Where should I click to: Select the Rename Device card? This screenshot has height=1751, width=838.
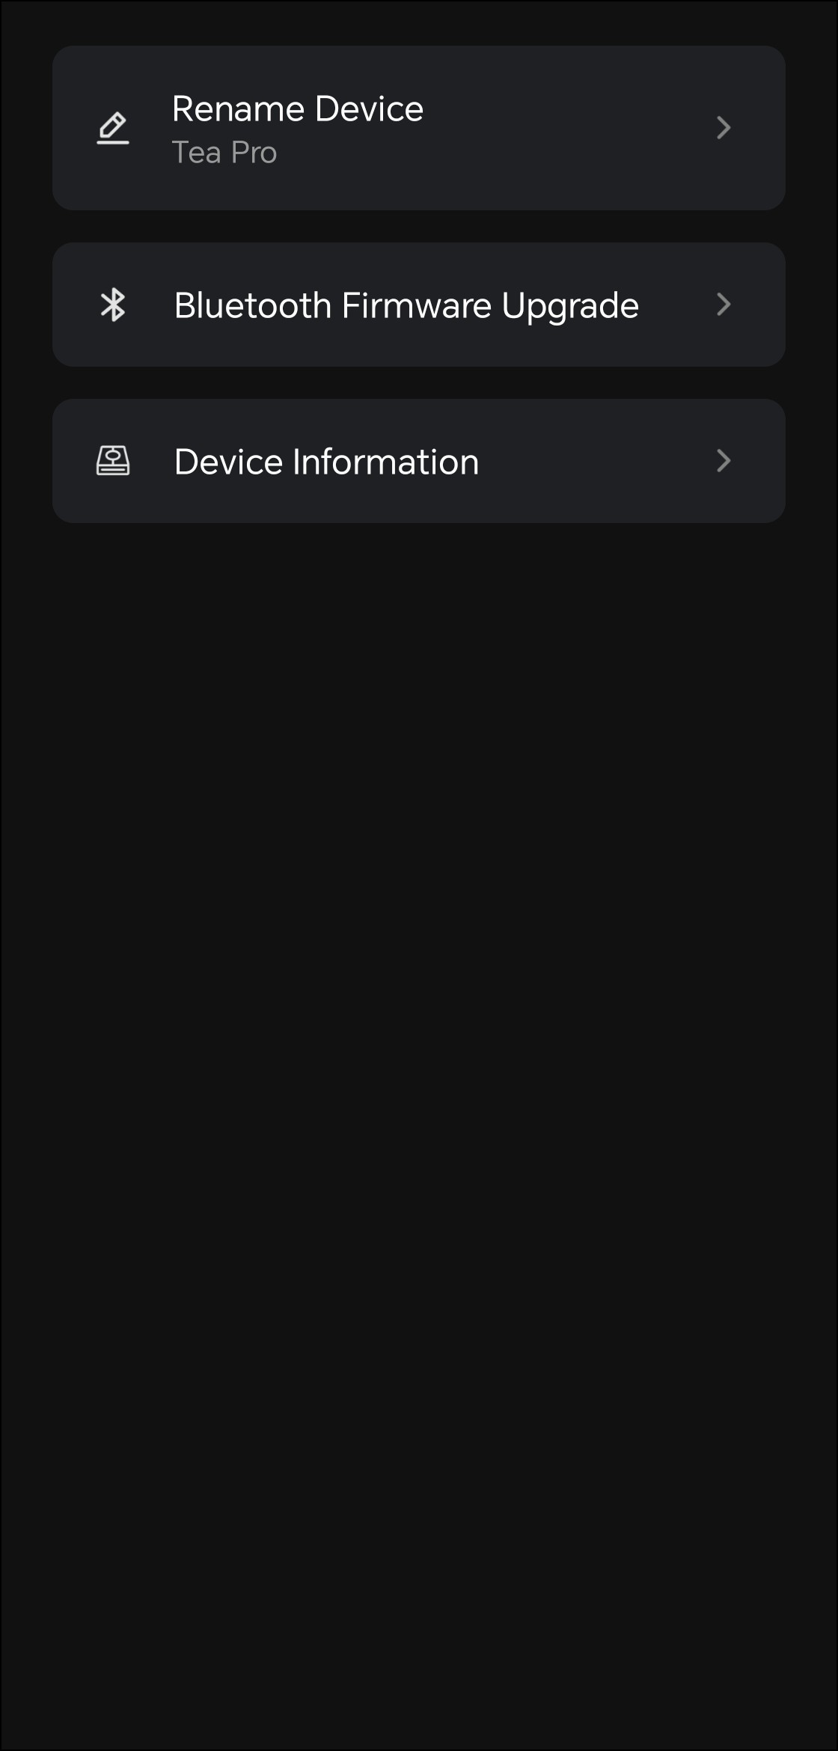click(419, 128)
